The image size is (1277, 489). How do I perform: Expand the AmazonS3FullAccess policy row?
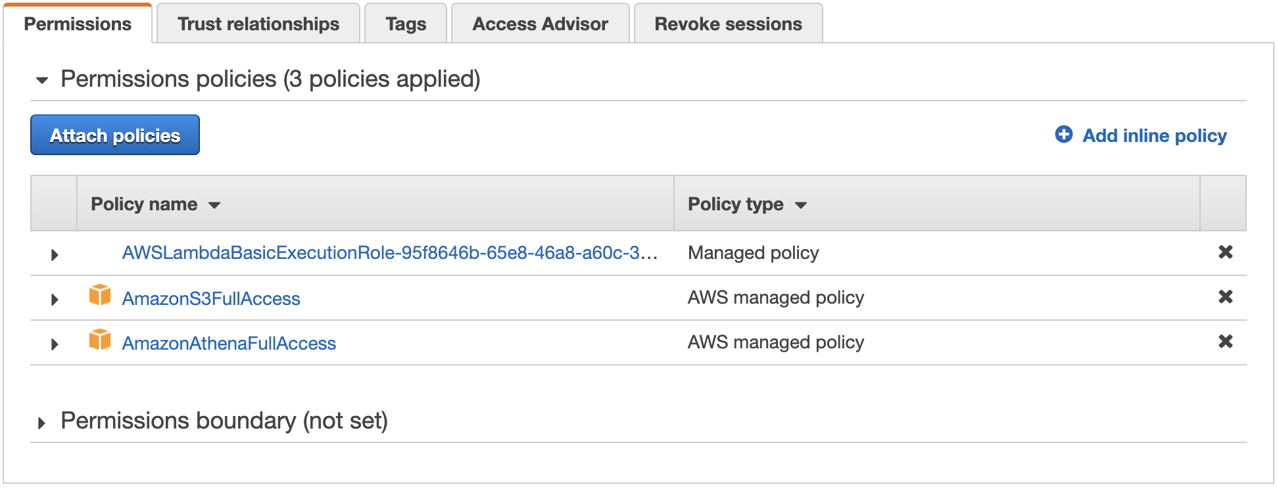pos(55,299)
